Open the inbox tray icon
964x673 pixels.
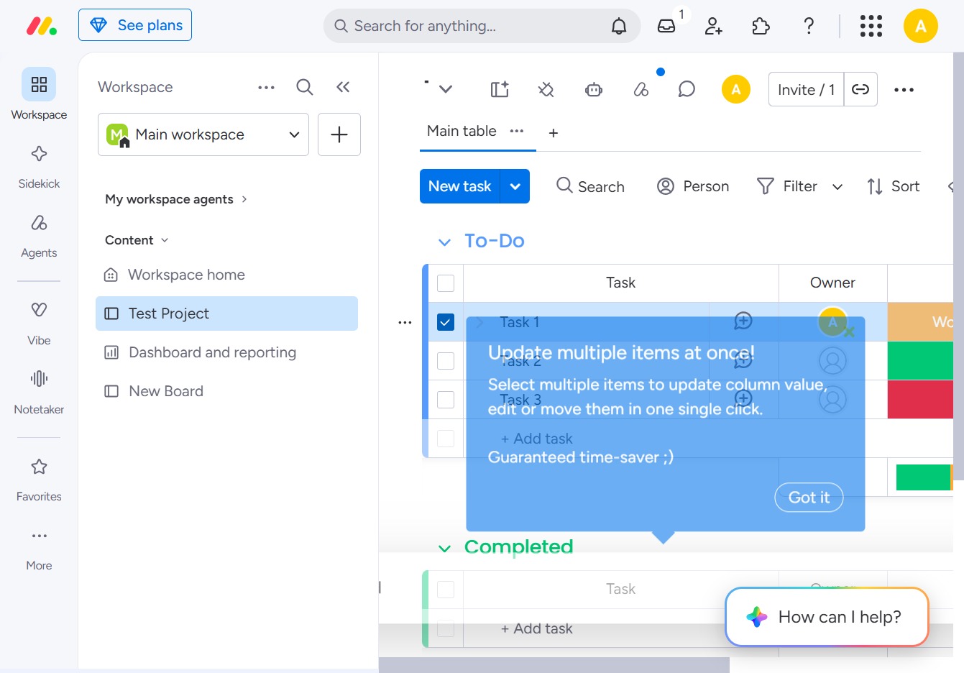(666, 27)
